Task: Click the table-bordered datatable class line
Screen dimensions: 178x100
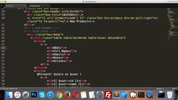Action: click(x=78, y=38)
